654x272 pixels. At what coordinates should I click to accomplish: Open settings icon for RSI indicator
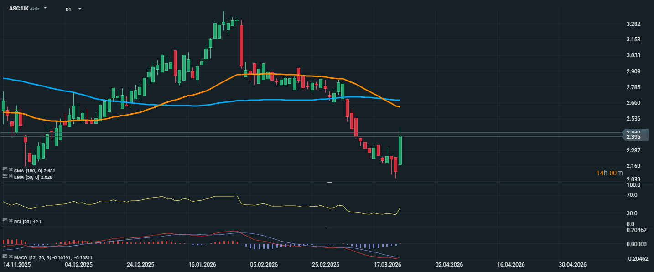pos(5,221)
